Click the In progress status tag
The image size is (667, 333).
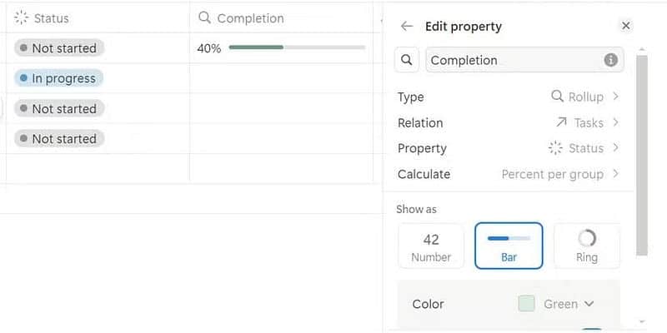pos(59,78)
